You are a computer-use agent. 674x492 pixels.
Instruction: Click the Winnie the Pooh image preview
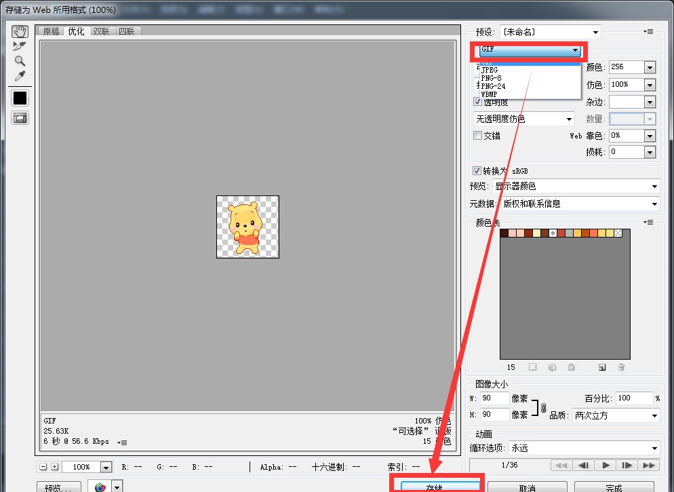[x=247, y=227]
